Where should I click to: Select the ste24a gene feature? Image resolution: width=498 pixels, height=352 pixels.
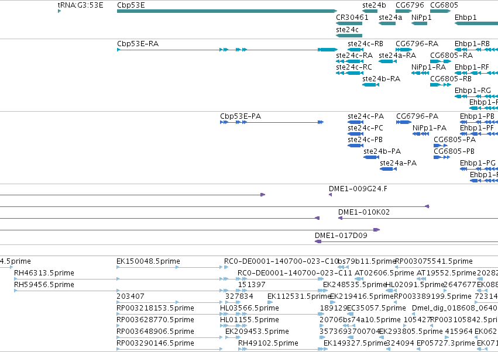tap(387, 23)
